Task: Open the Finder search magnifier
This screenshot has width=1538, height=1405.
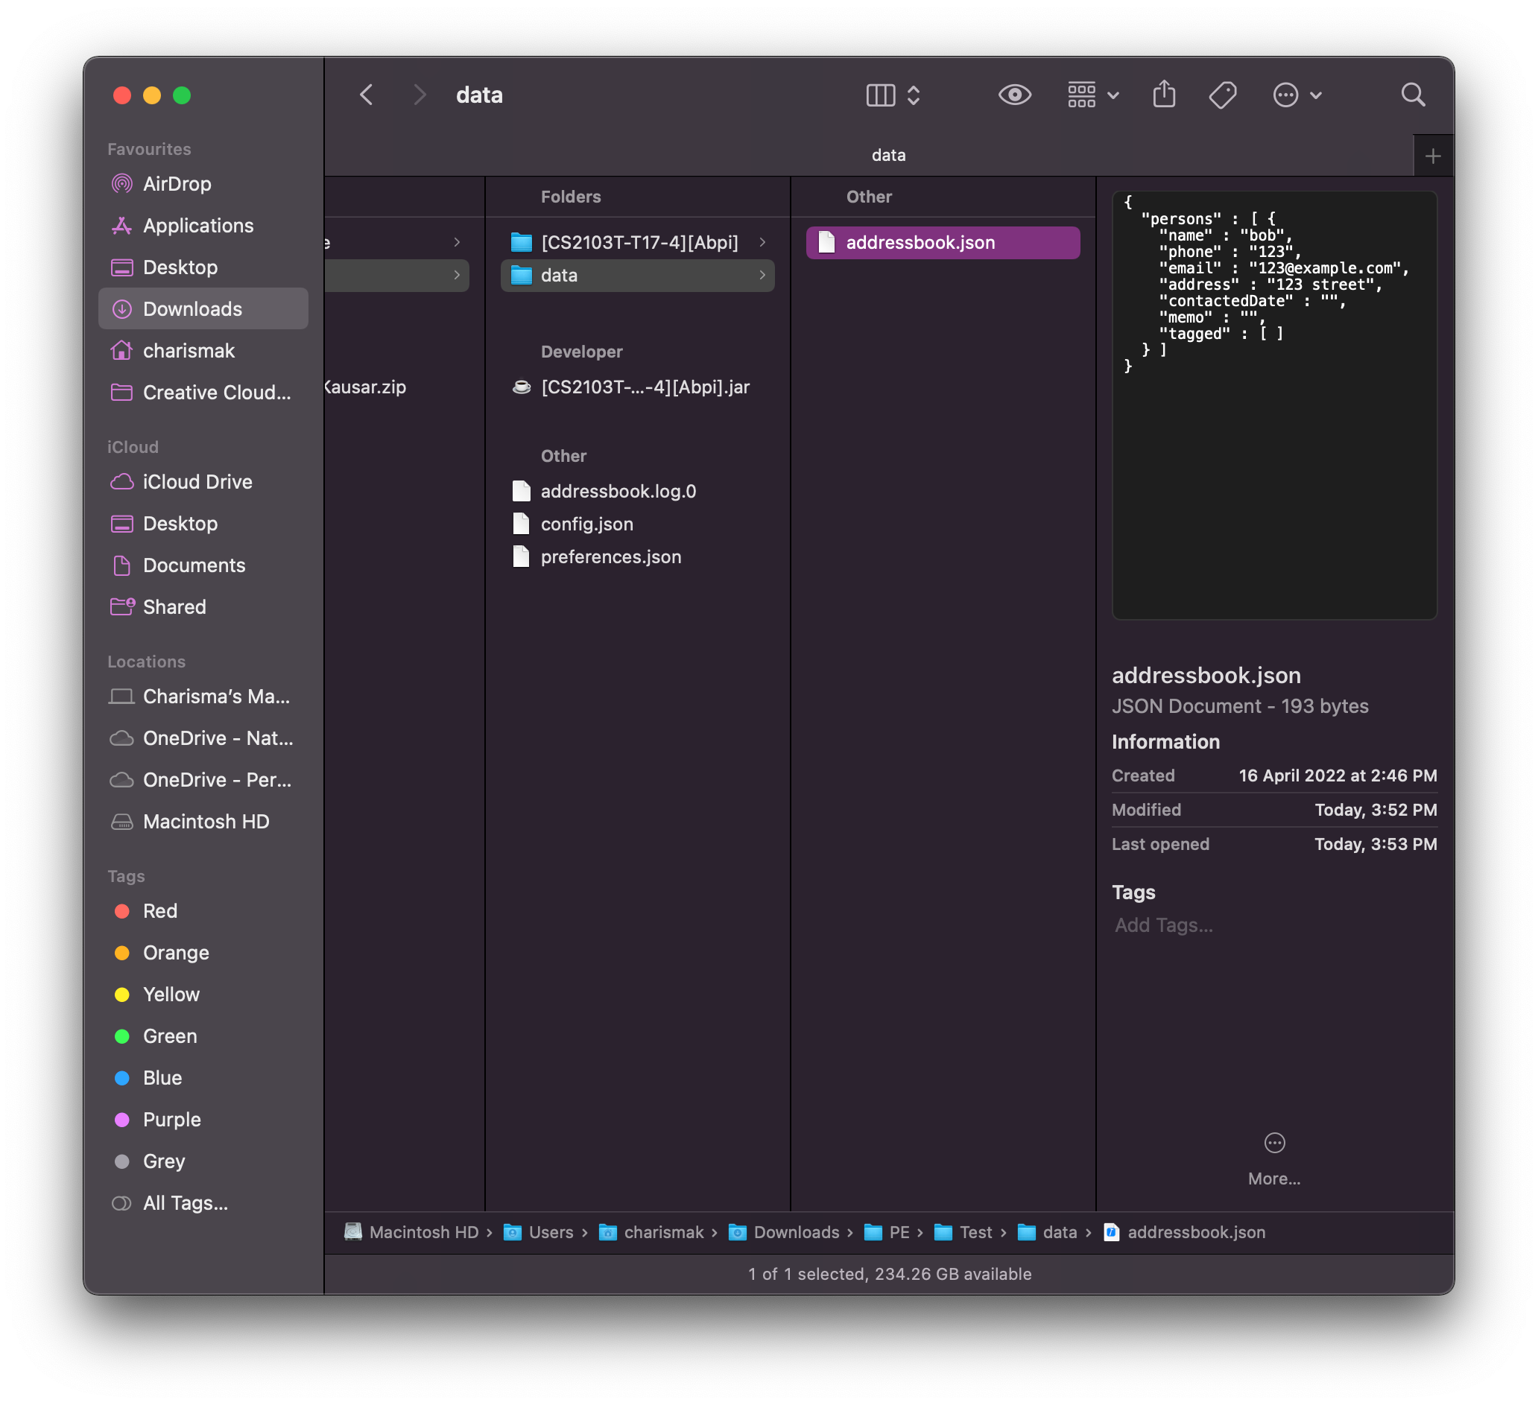Action: pos(1412,95)
